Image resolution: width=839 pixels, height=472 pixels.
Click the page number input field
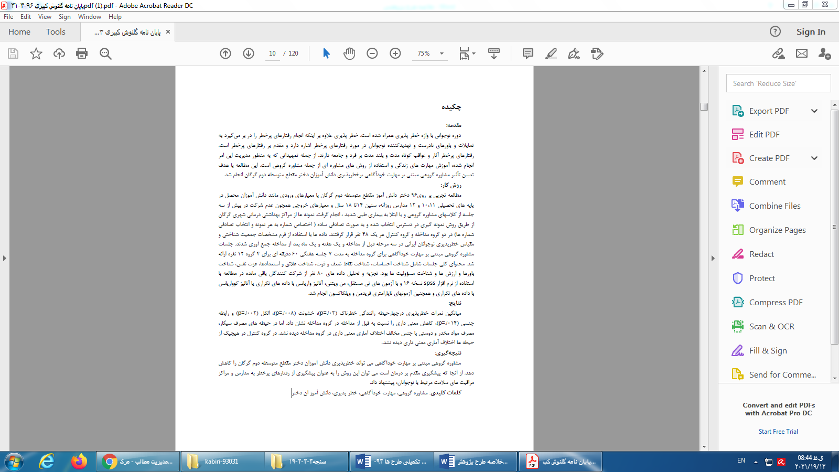pos(272,53)
